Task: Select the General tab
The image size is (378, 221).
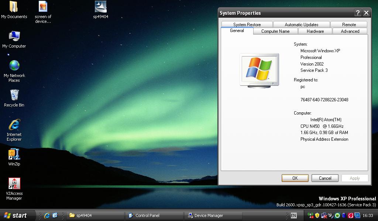Action: pos(237,31)
